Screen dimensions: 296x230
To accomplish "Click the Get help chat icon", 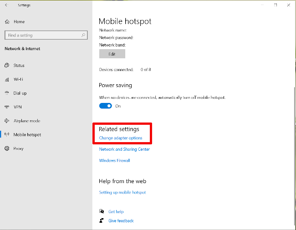I will 102,211.
